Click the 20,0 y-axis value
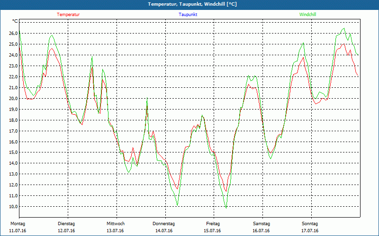The image size is (379, 236). pyautogui.click(x=14, y=98)
